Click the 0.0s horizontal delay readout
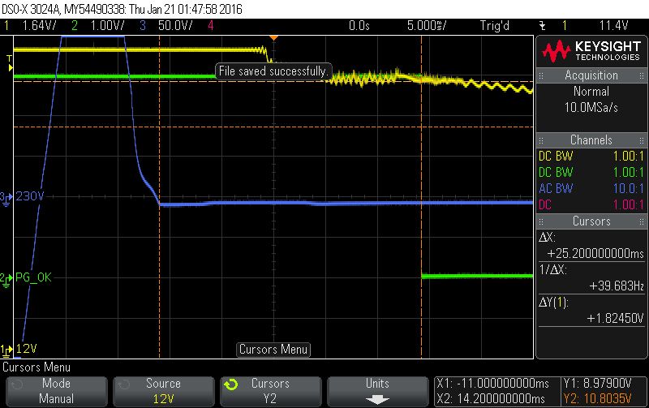This screenshot has height=408, width=649. (359, 26)
